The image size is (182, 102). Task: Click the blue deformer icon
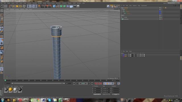coord(68,6)
